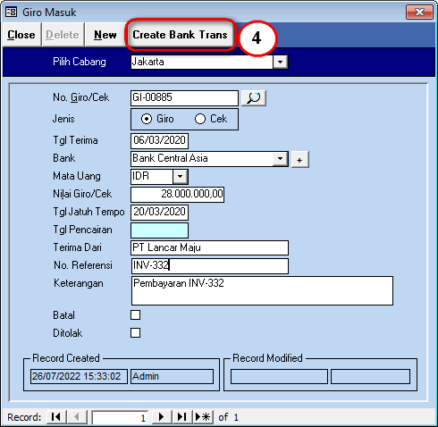Tick the Ditolak checkbox
The image size is (438, 427).
coord(135,333)
